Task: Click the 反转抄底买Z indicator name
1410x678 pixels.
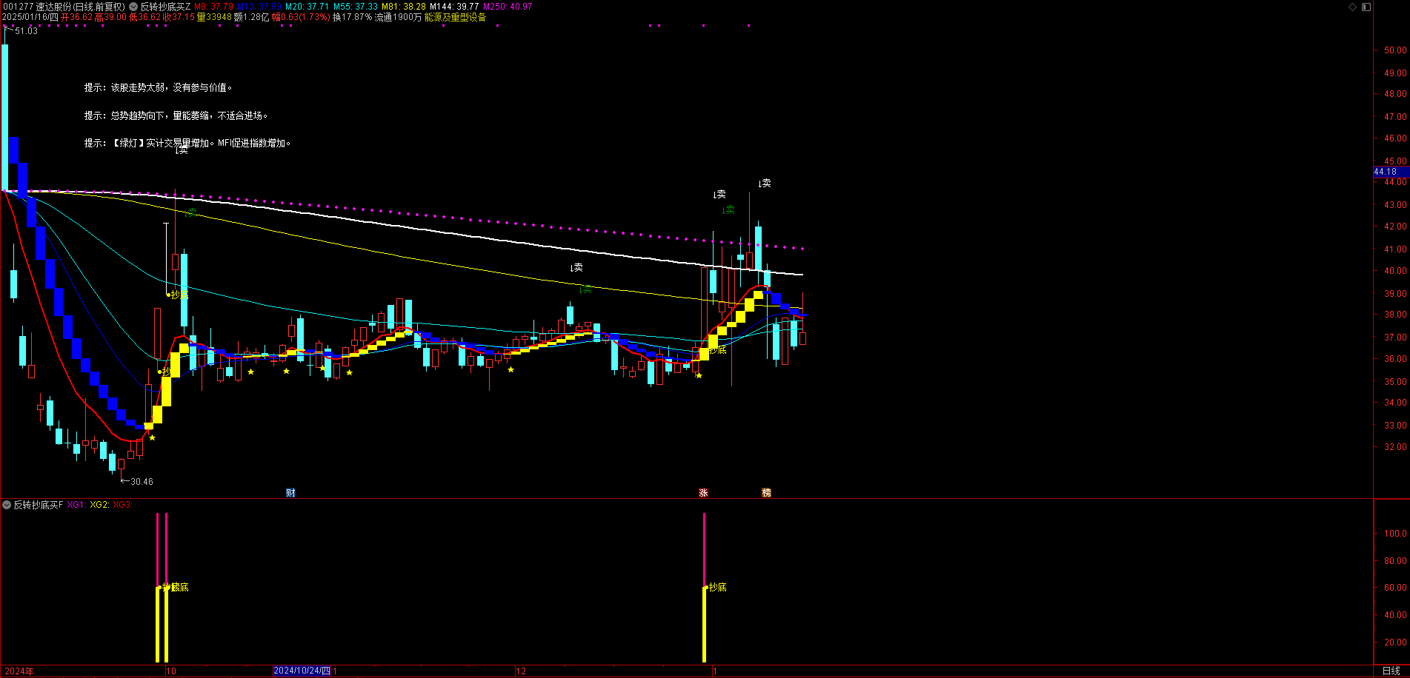Action: [x=166, y=7]
